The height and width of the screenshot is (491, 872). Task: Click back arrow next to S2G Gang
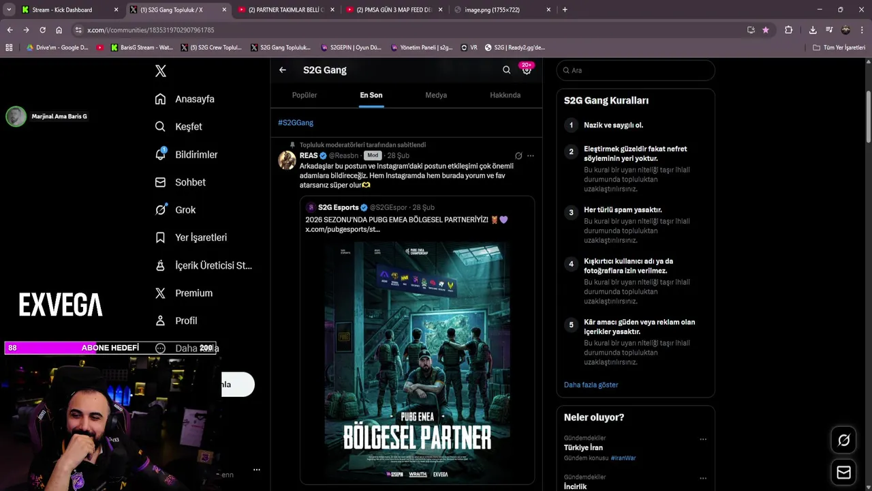pos(283,70)
